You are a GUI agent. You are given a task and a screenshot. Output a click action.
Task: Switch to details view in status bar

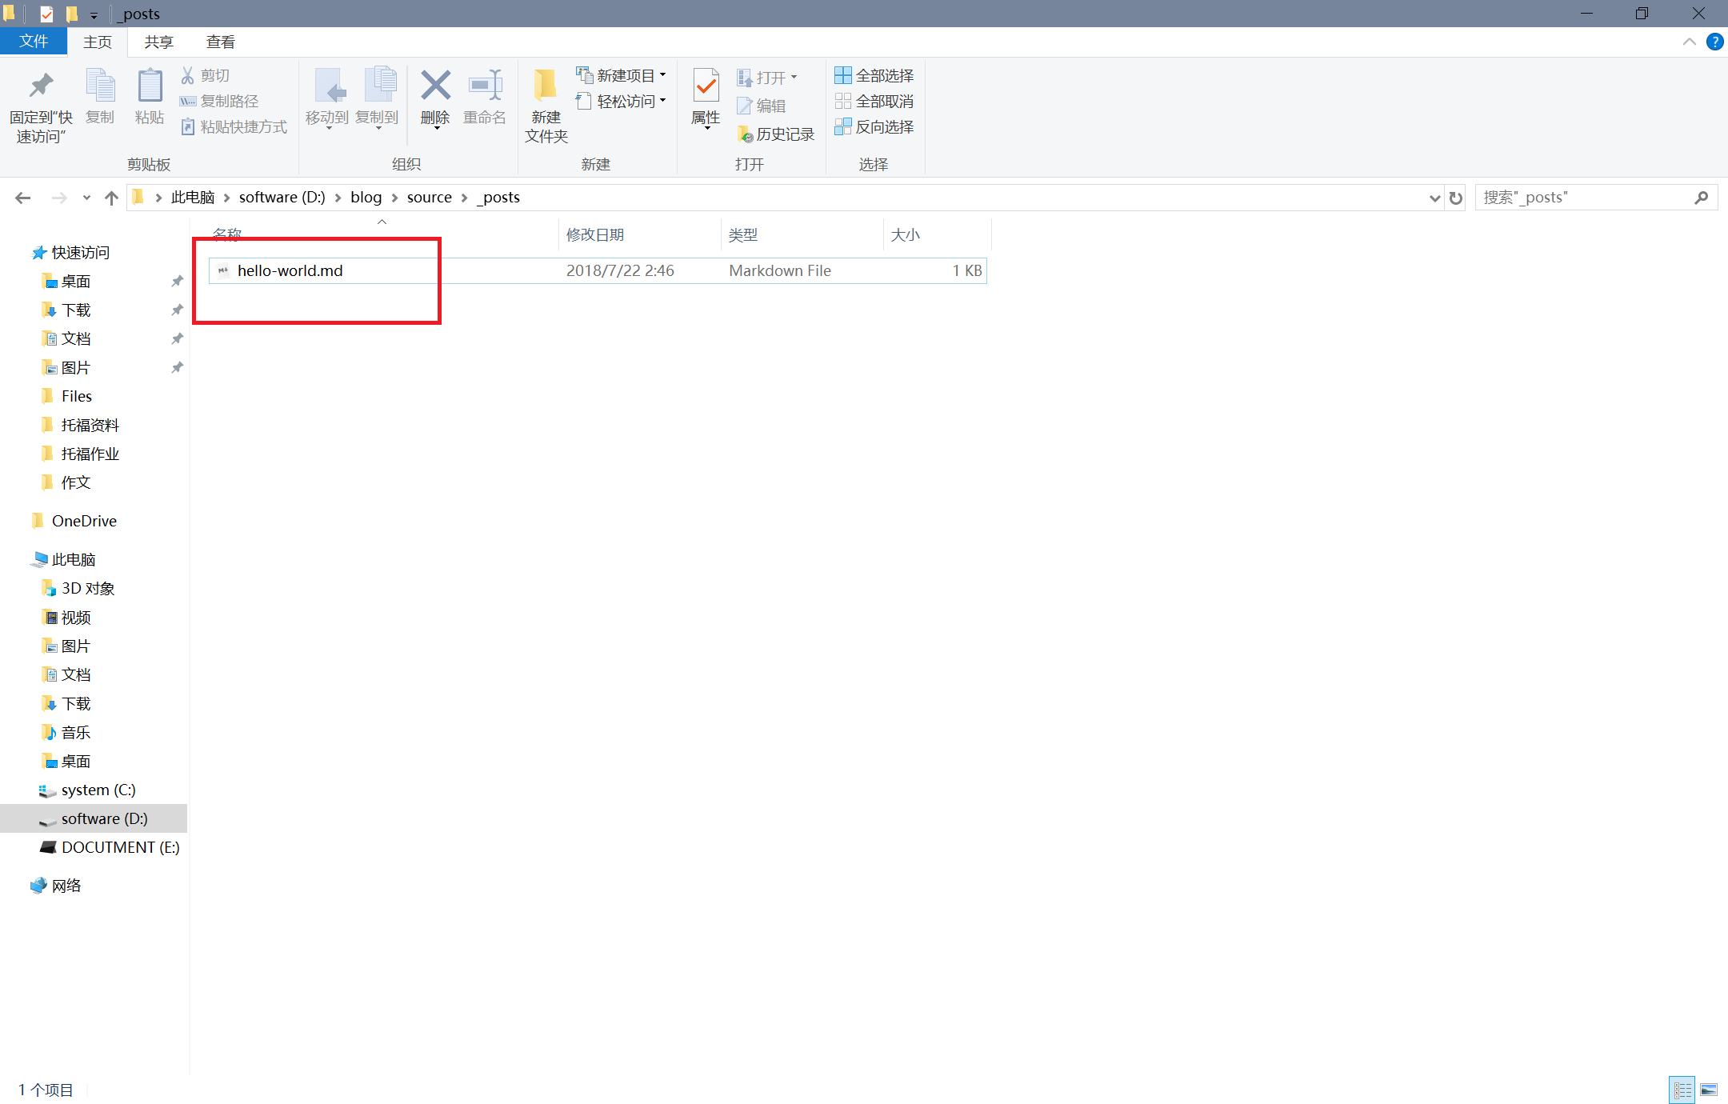[1682, 1090]
